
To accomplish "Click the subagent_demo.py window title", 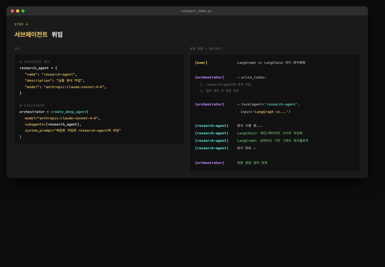I will pos(196,11).
